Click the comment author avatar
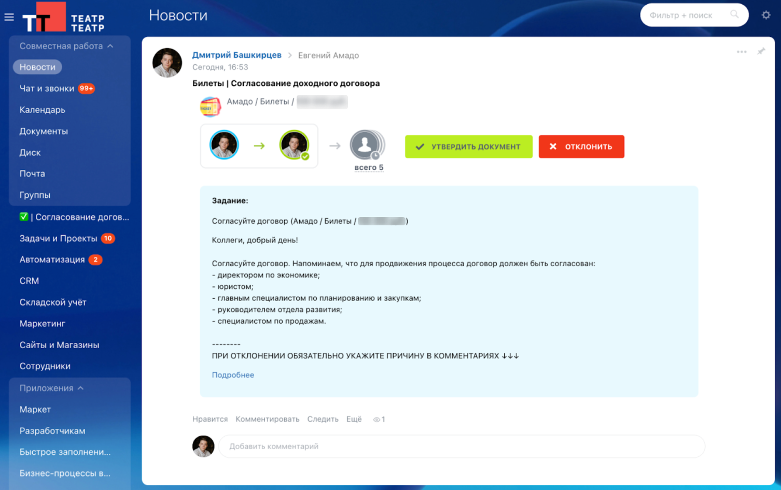 click(203, 446)
